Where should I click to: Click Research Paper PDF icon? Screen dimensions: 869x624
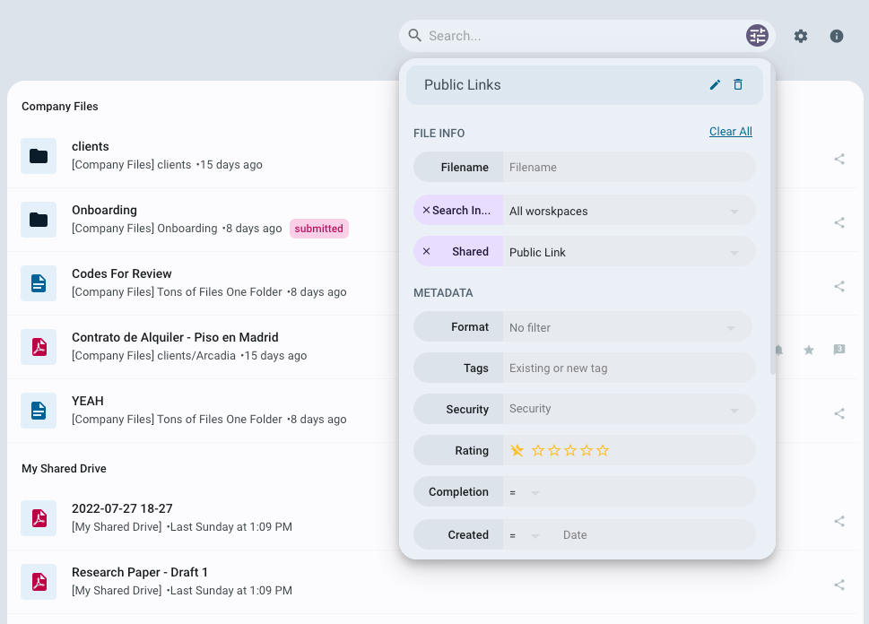(x=39, y=582)
